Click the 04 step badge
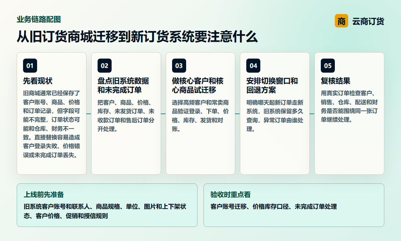The image size is (401, 241). click(x=253, y=66)
